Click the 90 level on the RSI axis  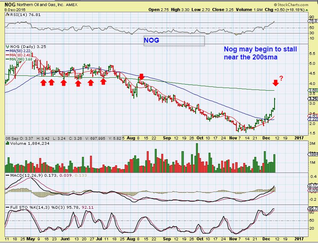click(x=312, y=17)
